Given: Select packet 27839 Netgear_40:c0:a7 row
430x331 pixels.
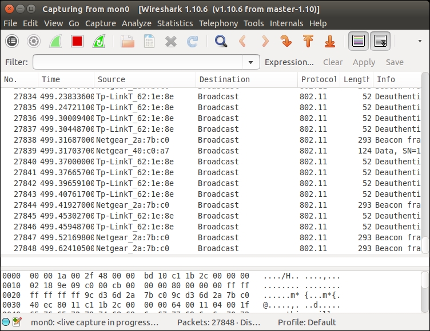Looking at the screenshot, I should 211,151.
